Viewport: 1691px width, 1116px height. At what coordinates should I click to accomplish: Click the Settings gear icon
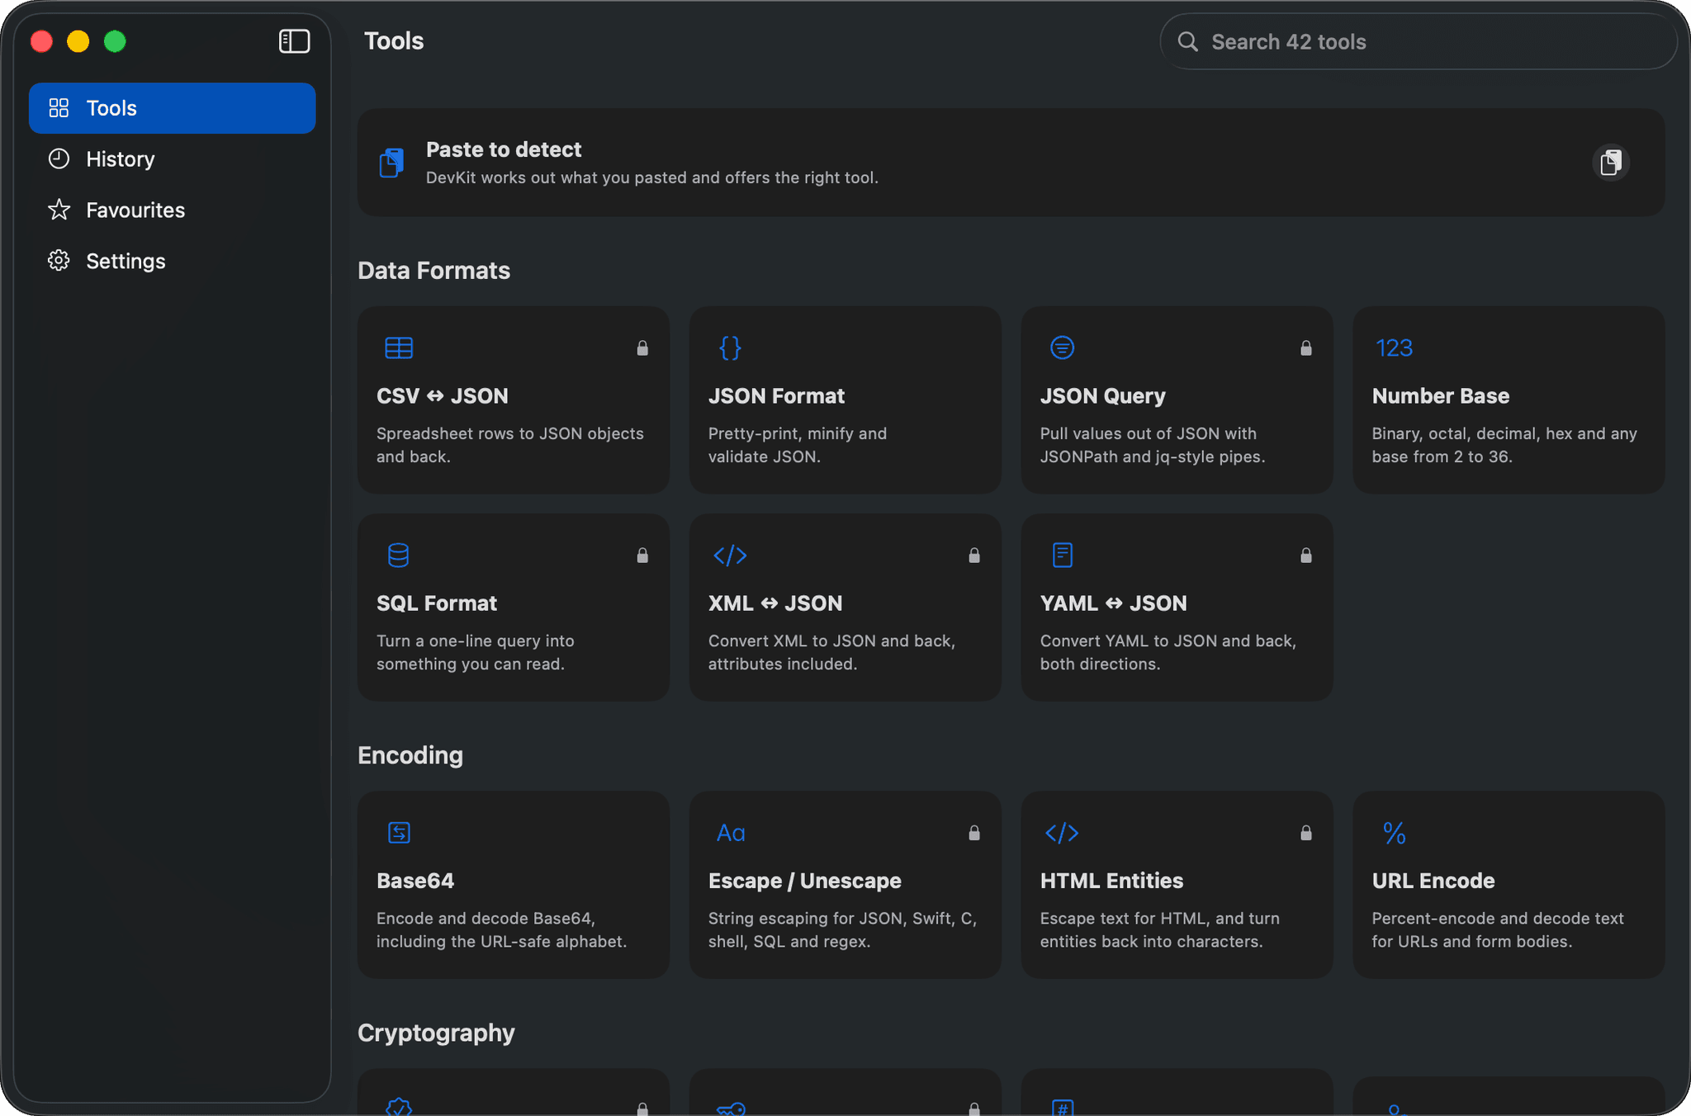tap(59, 261)
